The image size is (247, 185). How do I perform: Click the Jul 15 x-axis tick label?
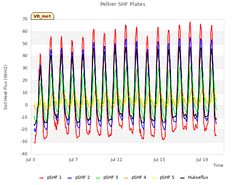tap(159, 160)
